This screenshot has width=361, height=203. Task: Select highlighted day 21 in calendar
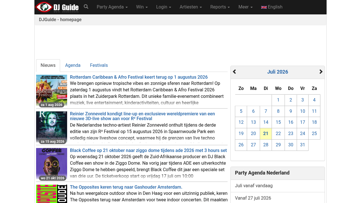tap(266, 134)
